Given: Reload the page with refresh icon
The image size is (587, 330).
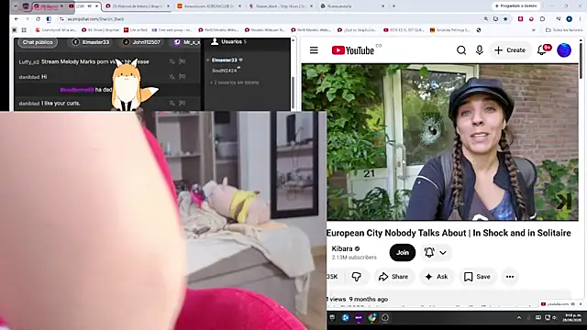Looking at the screenshot, I should [38, 18].
